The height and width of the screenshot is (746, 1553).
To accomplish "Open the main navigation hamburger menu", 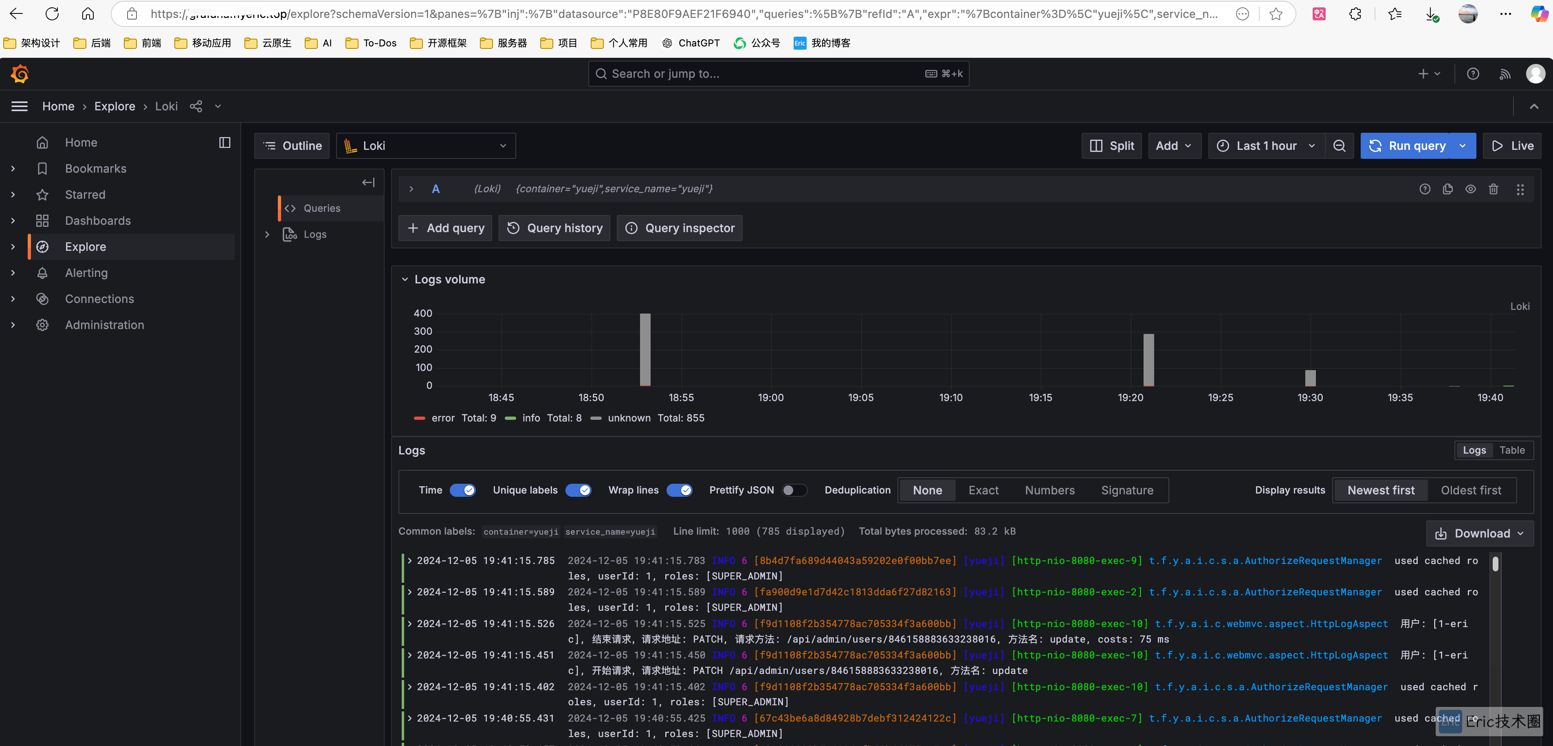I will (19, 106).
